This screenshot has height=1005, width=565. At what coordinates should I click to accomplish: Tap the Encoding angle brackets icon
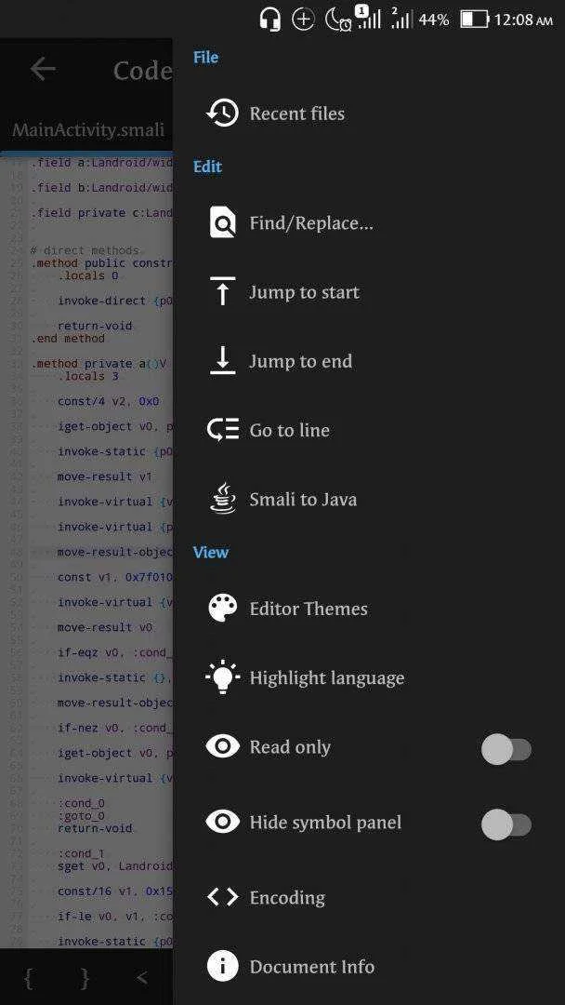click(223, 897)
